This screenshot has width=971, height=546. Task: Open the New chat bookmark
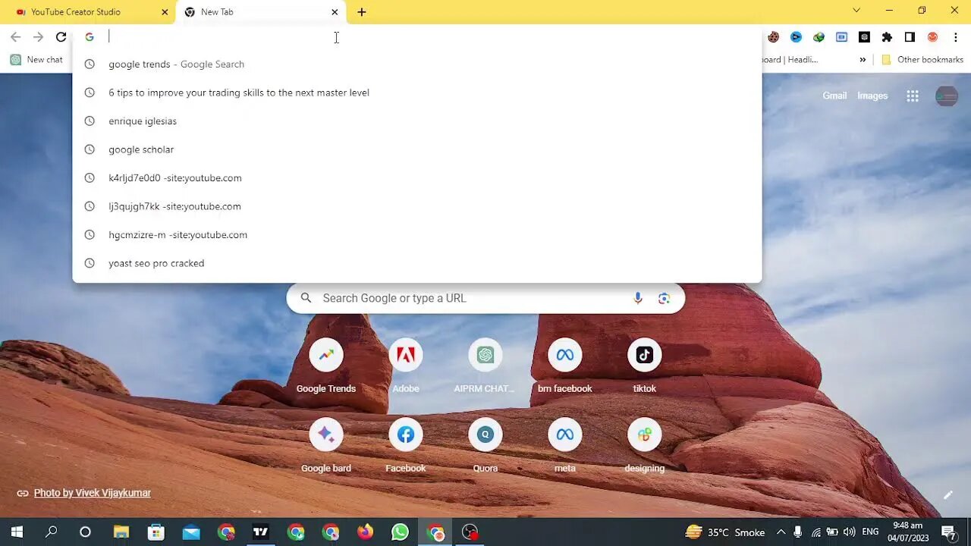click(x=36, y=59)
